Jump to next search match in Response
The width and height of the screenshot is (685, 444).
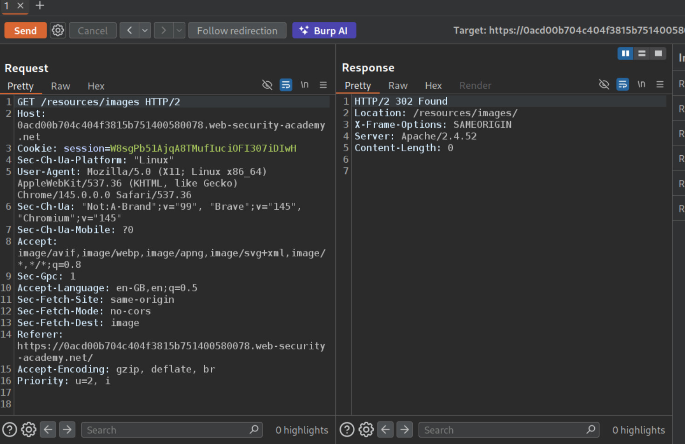point(404,430)
